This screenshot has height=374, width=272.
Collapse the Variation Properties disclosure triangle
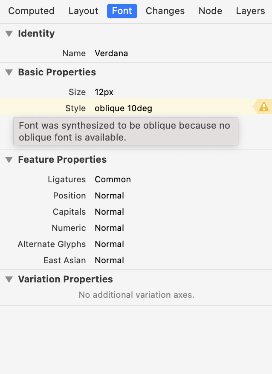(9, 279)
